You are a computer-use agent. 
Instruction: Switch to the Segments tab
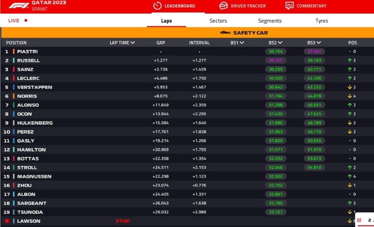pyautogui.click(x=270, y=21)
